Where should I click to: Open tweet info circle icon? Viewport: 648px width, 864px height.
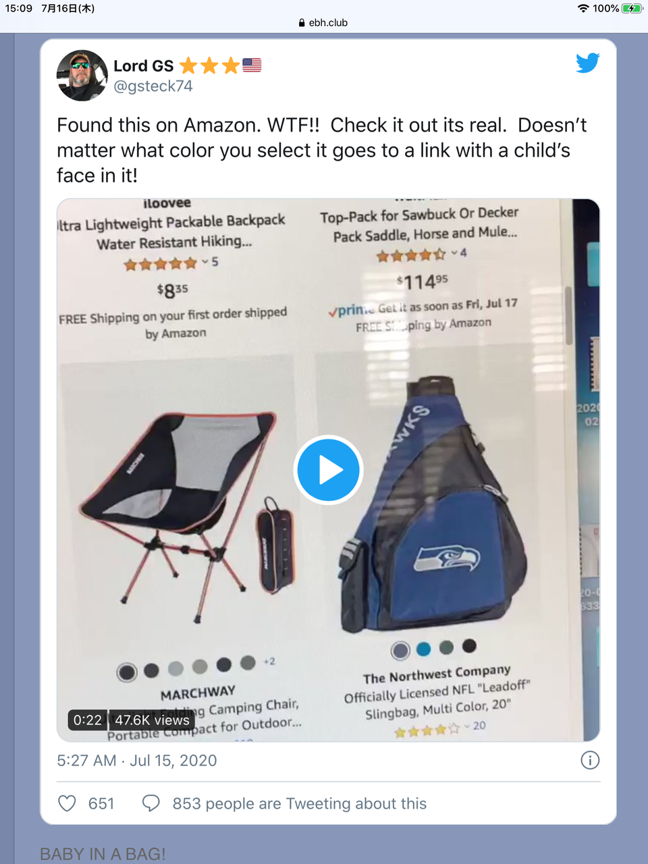[590, 761]
